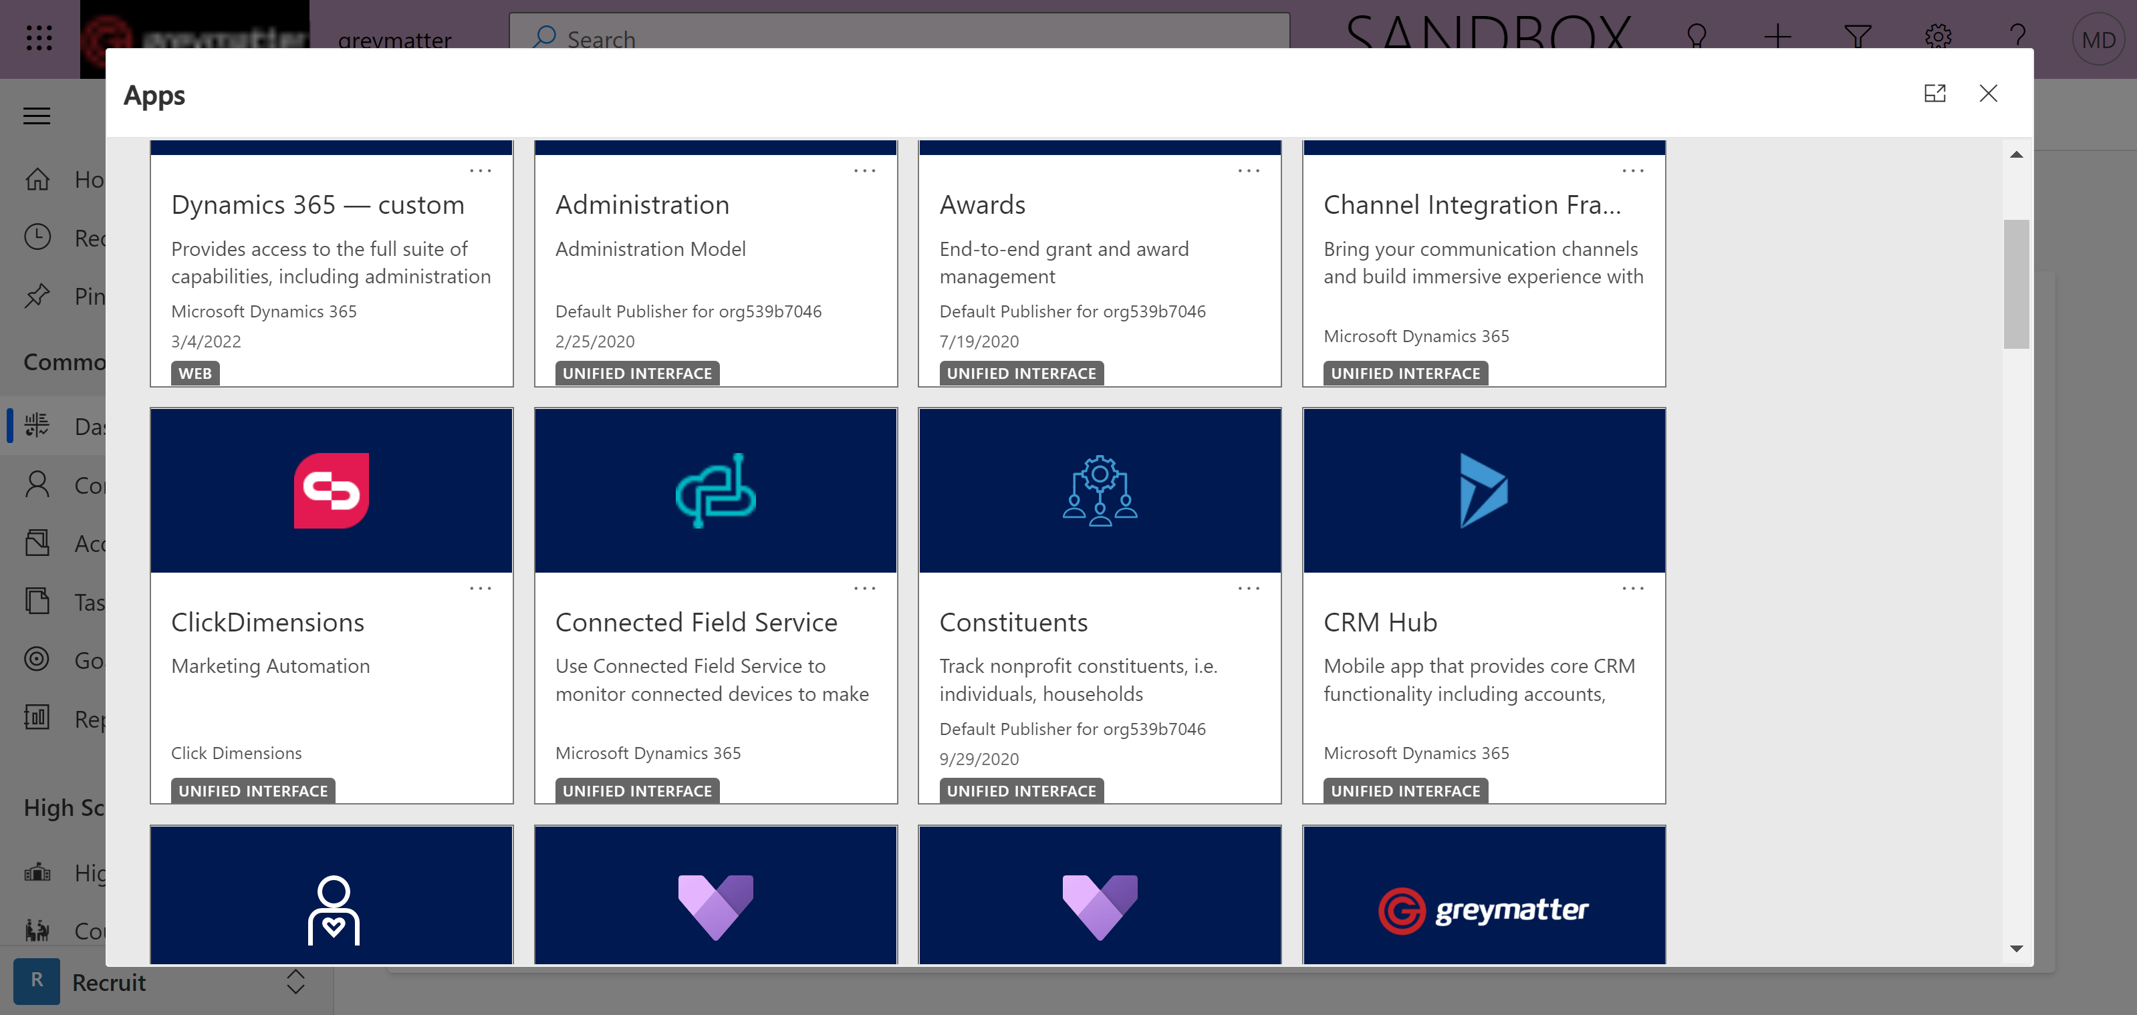Open Tasks sidebar icon
Viewport: 2137px width, 1015px height.
[x=37, y=601]
